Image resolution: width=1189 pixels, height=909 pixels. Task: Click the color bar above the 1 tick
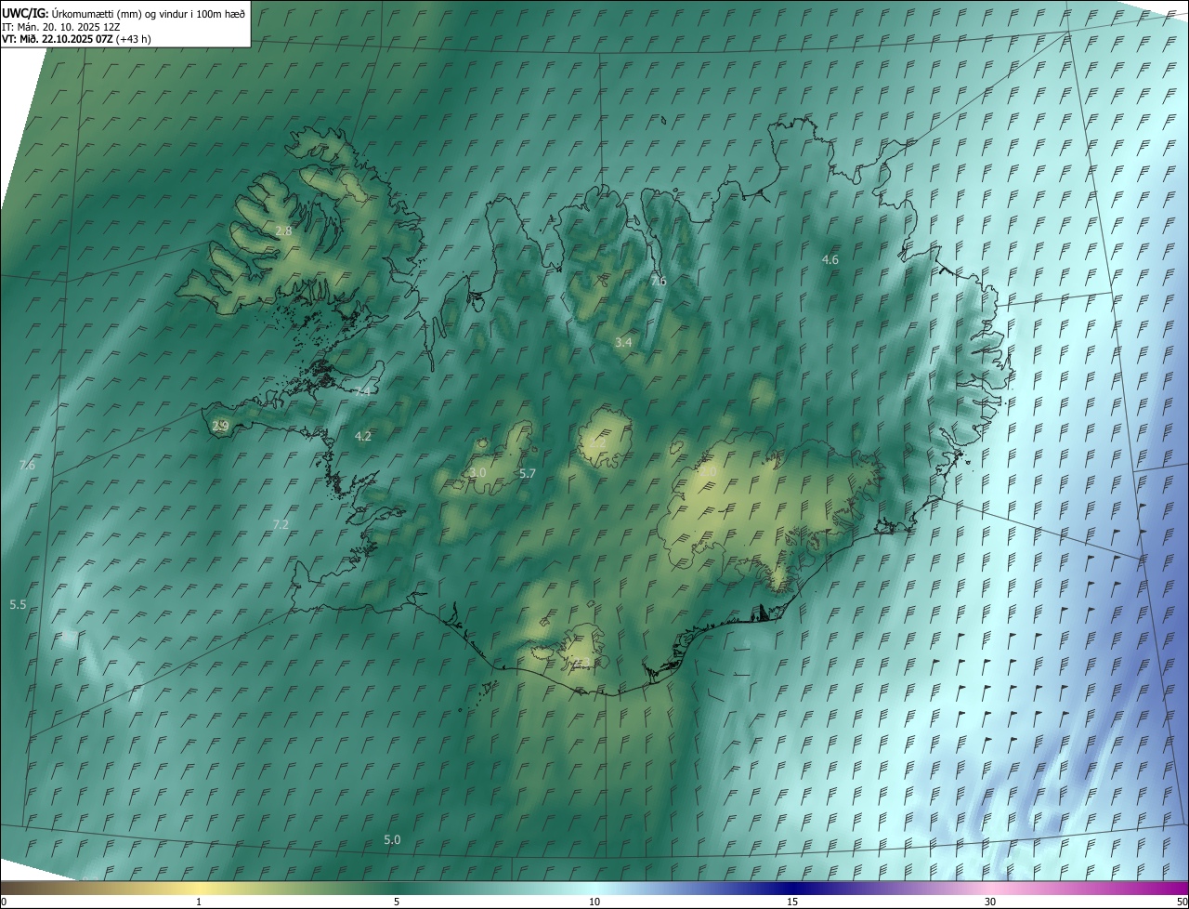point(199,889)
